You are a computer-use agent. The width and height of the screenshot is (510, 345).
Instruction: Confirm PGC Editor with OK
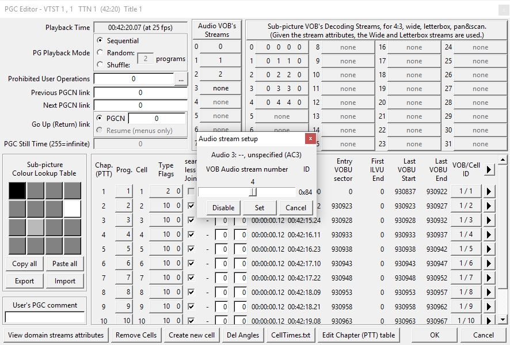tap(435, 335)
